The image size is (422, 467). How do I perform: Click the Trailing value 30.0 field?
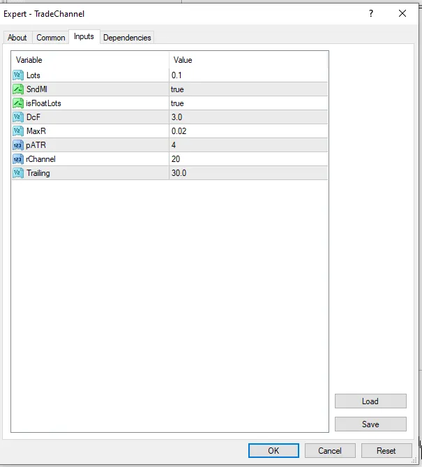point(248,173)
